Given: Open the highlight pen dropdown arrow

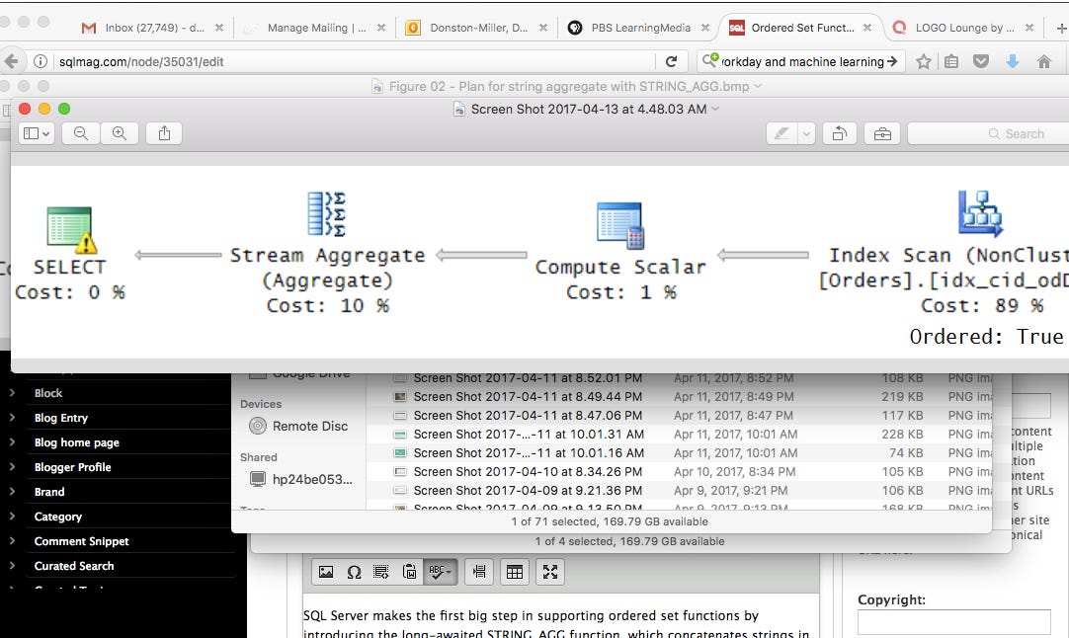Looking at the screenshot, I should coord(806,133).
